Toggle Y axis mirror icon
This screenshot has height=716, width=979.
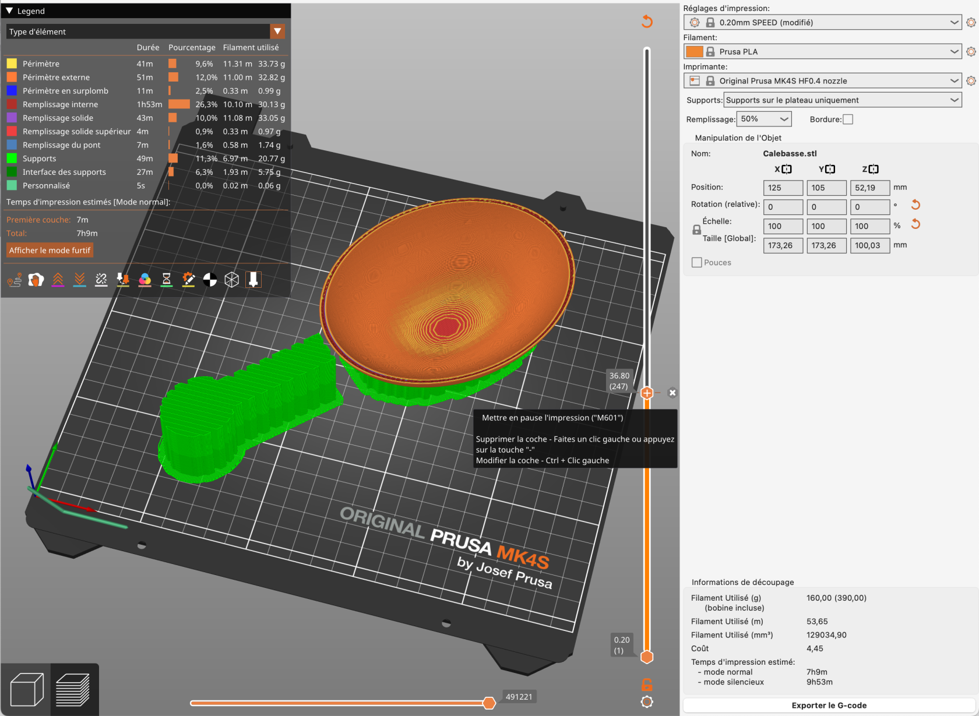click(x=830, y=170)
